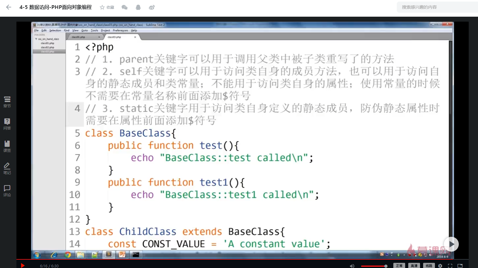Share via the QQ penguin icon
The height and width of the screenshot is (268, 478).
point(138,7)
